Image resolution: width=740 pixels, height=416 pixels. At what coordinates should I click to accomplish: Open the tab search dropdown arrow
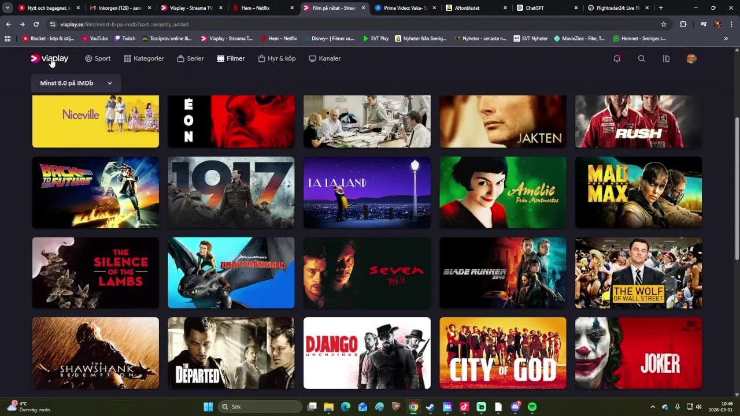point(8,8)
